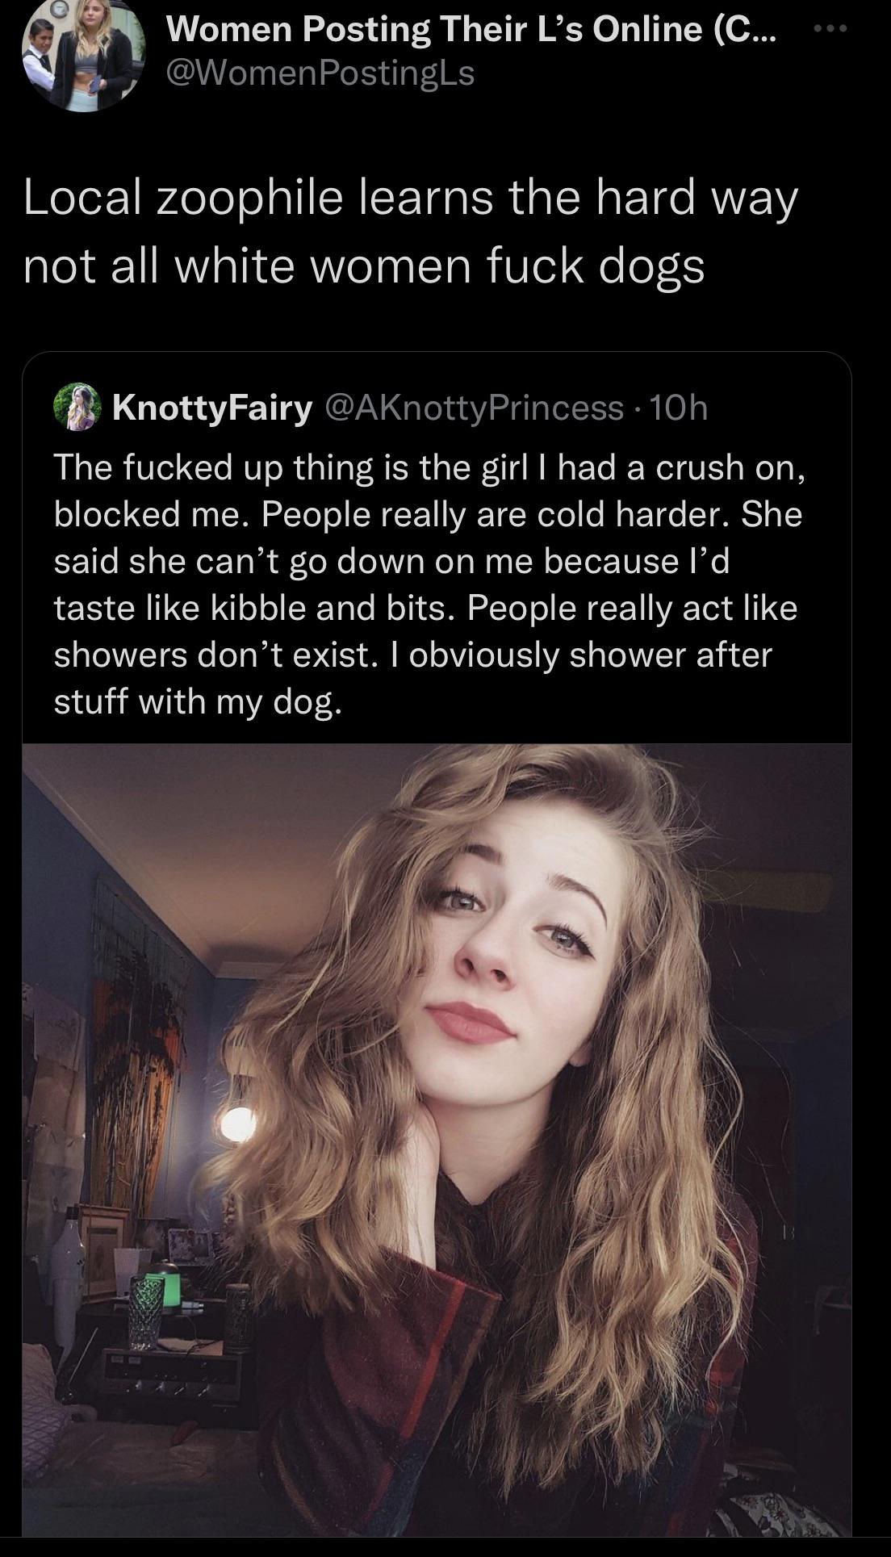Click the KnottyFairy display name

[x=212, y=408]
